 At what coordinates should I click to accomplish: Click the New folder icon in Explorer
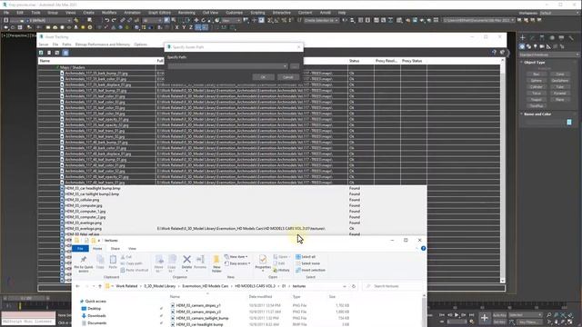point(216,259)
